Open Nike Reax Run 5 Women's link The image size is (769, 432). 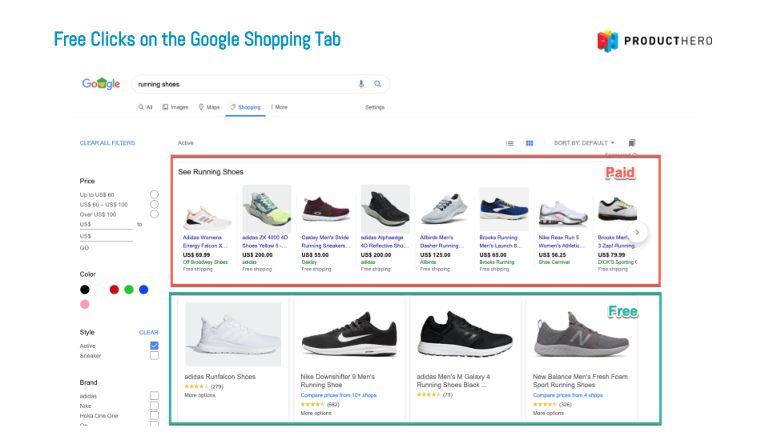(562, 242)
